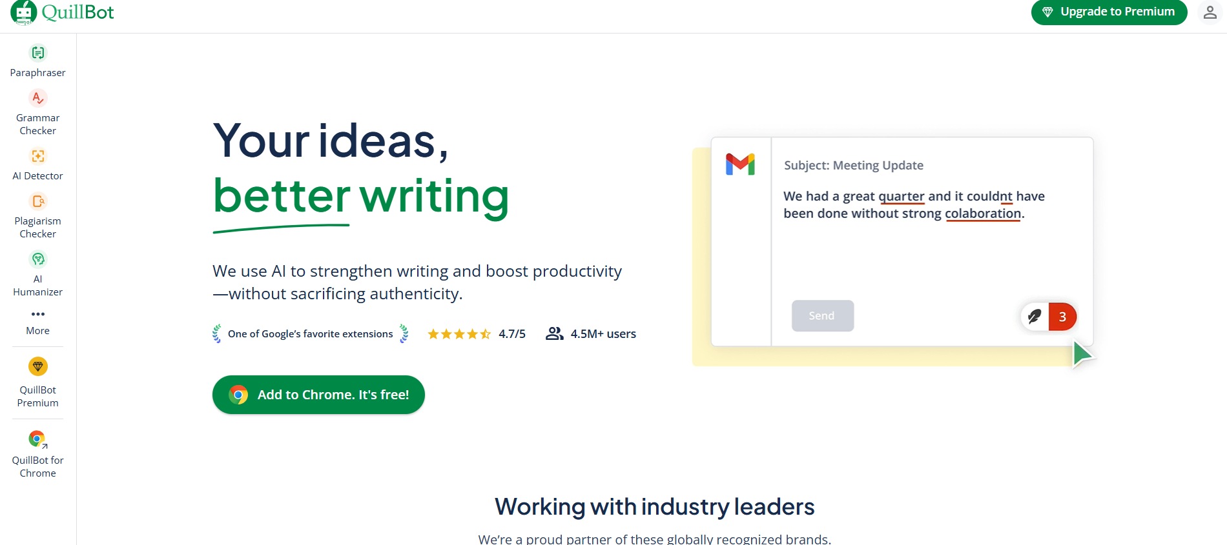Click the star rating 4.7/5
The height and width of the screenshot is (545, 1227).
click(x=477, y=334)
